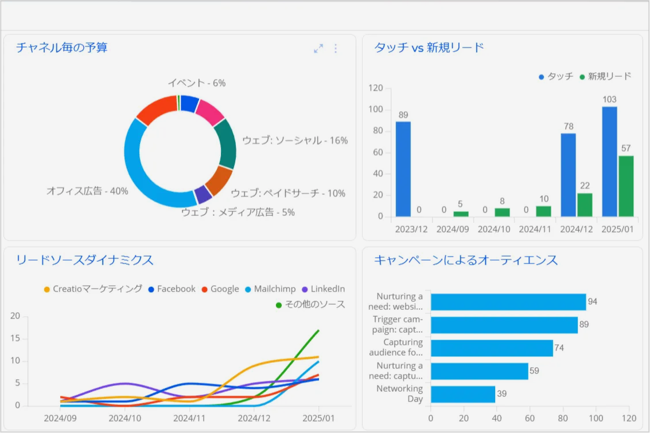Viewport: 650px width, 433px height.
Task: Click the 2025/01 blue bar labeled 103
Action: click(609, 162)
